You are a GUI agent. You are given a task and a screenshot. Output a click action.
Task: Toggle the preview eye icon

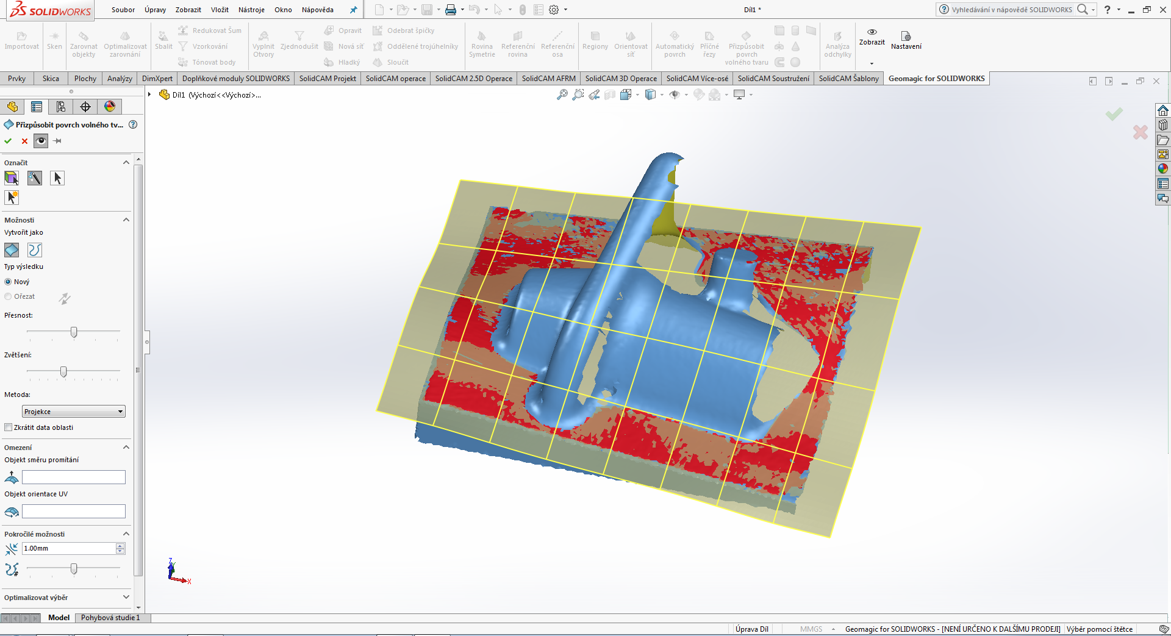point(41,141)
